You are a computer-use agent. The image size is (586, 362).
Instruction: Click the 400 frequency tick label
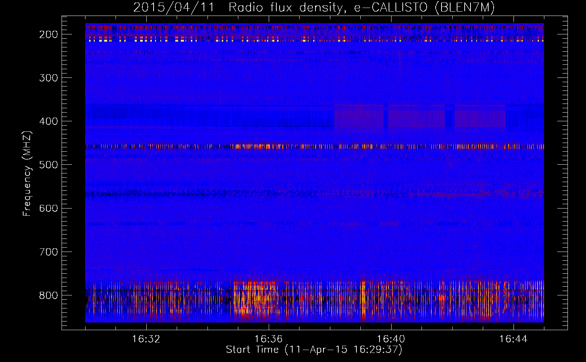tap(49, 121)
